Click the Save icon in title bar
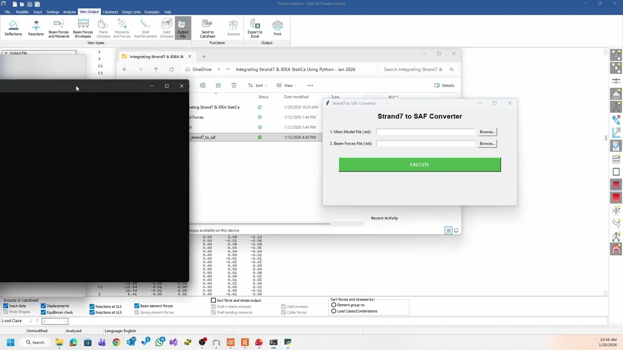This screenshot has height=350, width=623. (29, 4)
